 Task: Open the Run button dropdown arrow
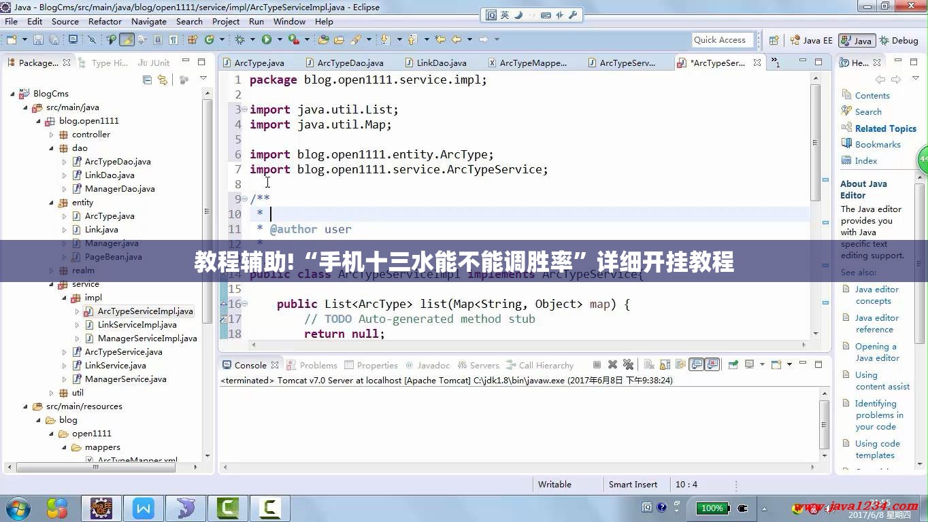click(x=279, y=40)
